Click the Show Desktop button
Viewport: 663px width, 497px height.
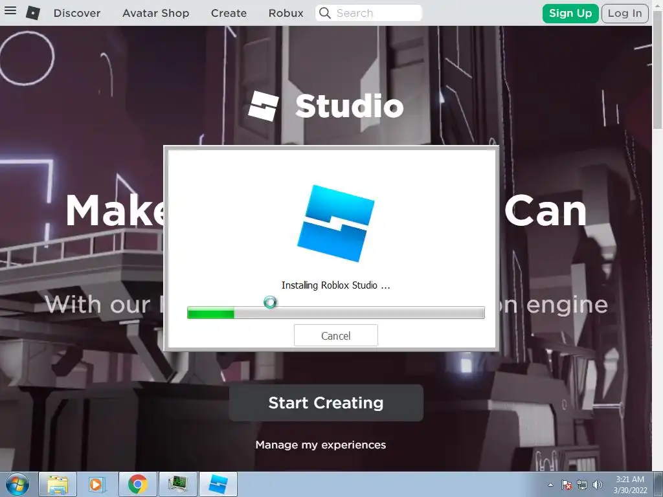pyautogui.click(x=658, y=484)
